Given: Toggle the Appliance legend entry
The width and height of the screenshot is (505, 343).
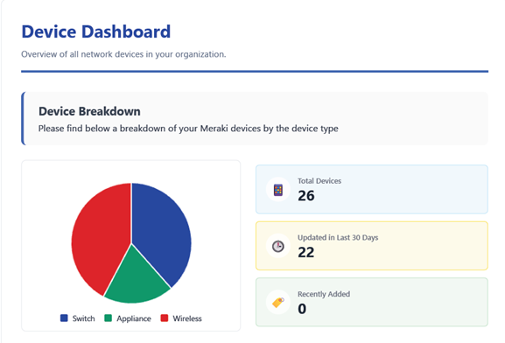Looking at the screenshot, I should coord(128,318).
